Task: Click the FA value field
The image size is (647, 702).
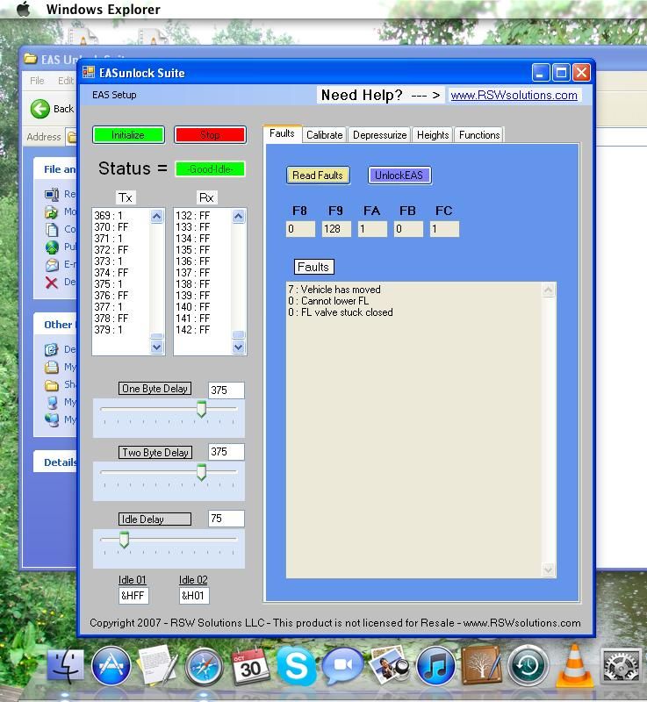Action: pyautogui.click(x=372, y=229)
